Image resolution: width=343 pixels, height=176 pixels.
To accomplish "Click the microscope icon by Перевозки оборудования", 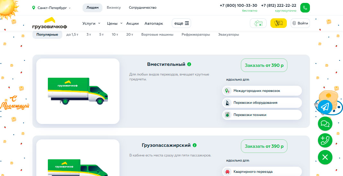I will (227, 102).
